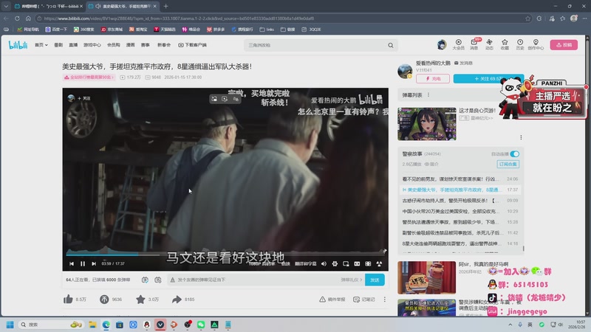Open the danmaku text style icon

[173, 280]
